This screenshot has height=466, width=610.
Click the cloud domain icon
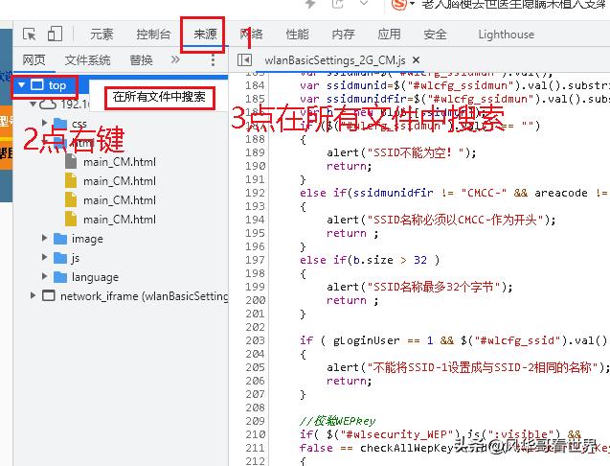click(48, 104)
